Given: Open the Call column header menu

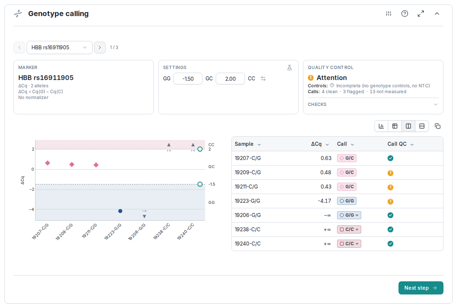Looking at the screenshot, I should coord(352,144).
